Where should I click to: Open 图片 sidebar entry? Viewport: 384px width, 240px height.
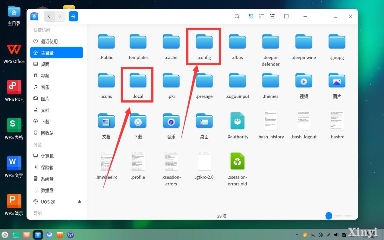(x=57, y=99)
